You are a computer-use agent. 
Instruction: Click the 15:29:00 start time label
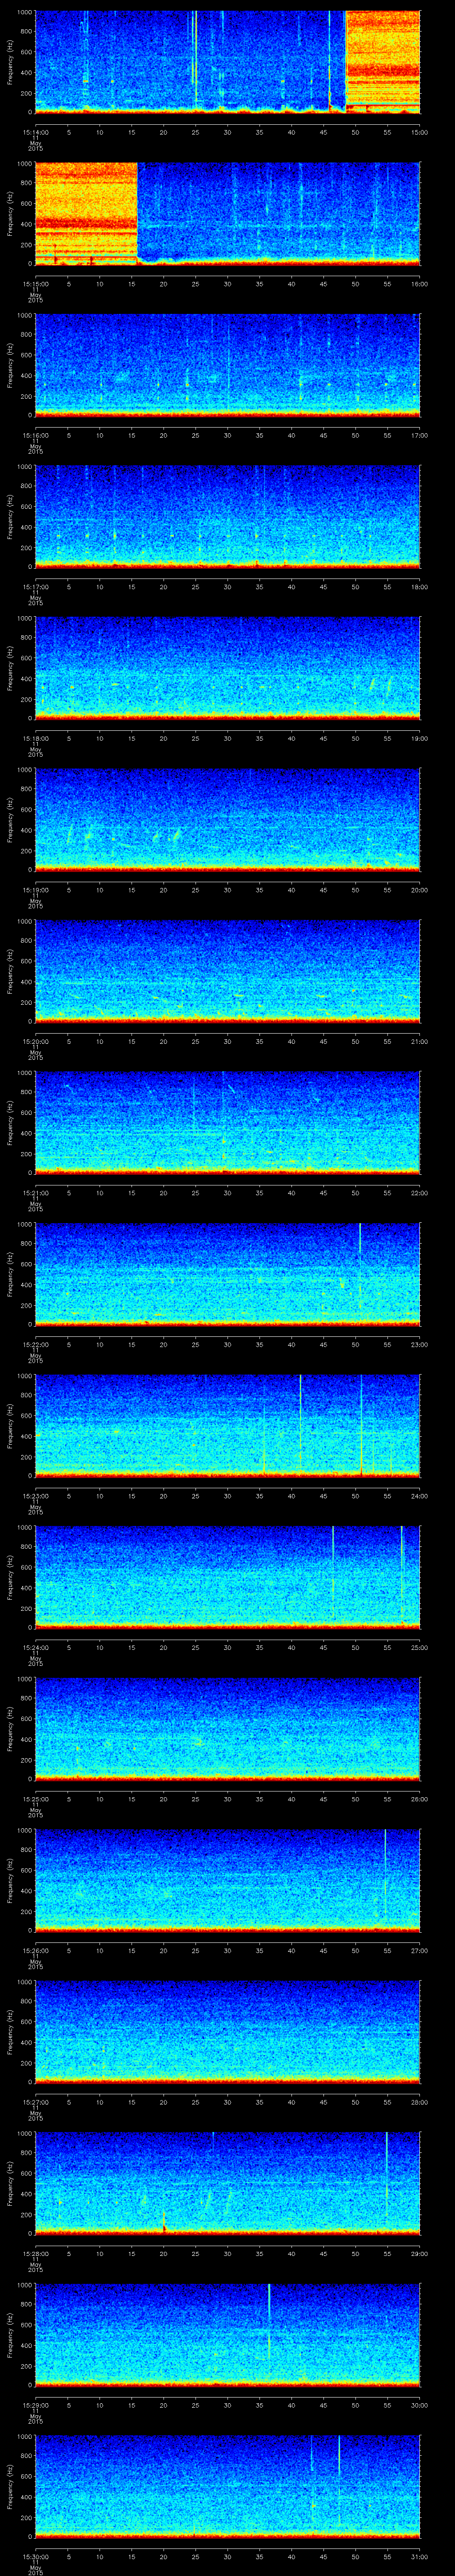click(x=35, y=2405)
